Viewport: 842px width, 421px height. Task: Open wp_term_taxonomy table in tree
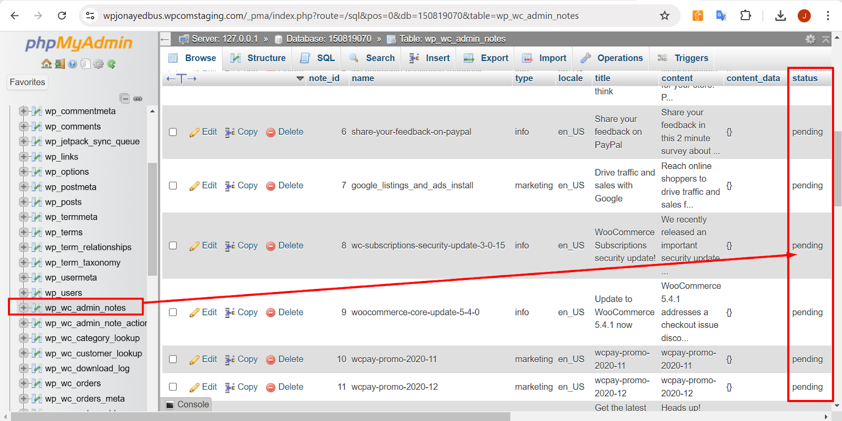(83, 263)
